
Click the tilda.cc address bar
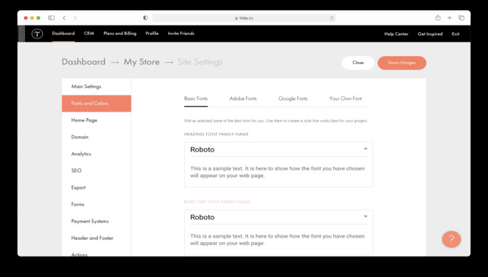pos(244,18)
